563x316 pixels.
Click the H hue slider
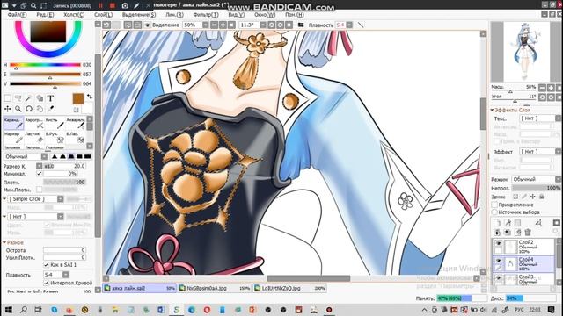[x=45, y=65]
